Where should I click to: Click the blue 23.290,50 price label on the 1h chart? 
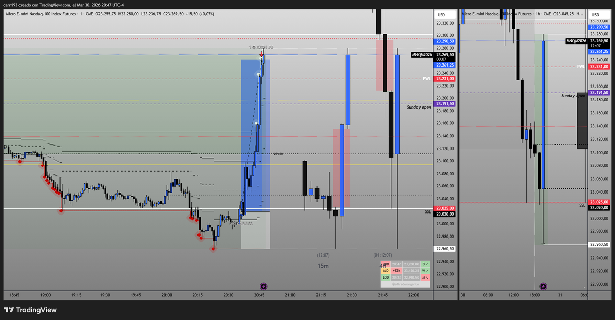599,27
